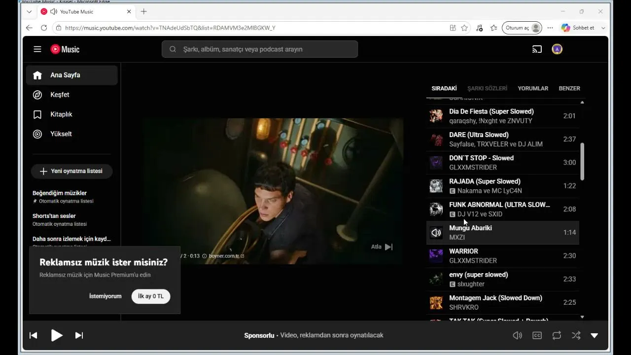Screen dimensions: 631x355
Task: Close the YouTube Music tab
Action: [129, 11]
